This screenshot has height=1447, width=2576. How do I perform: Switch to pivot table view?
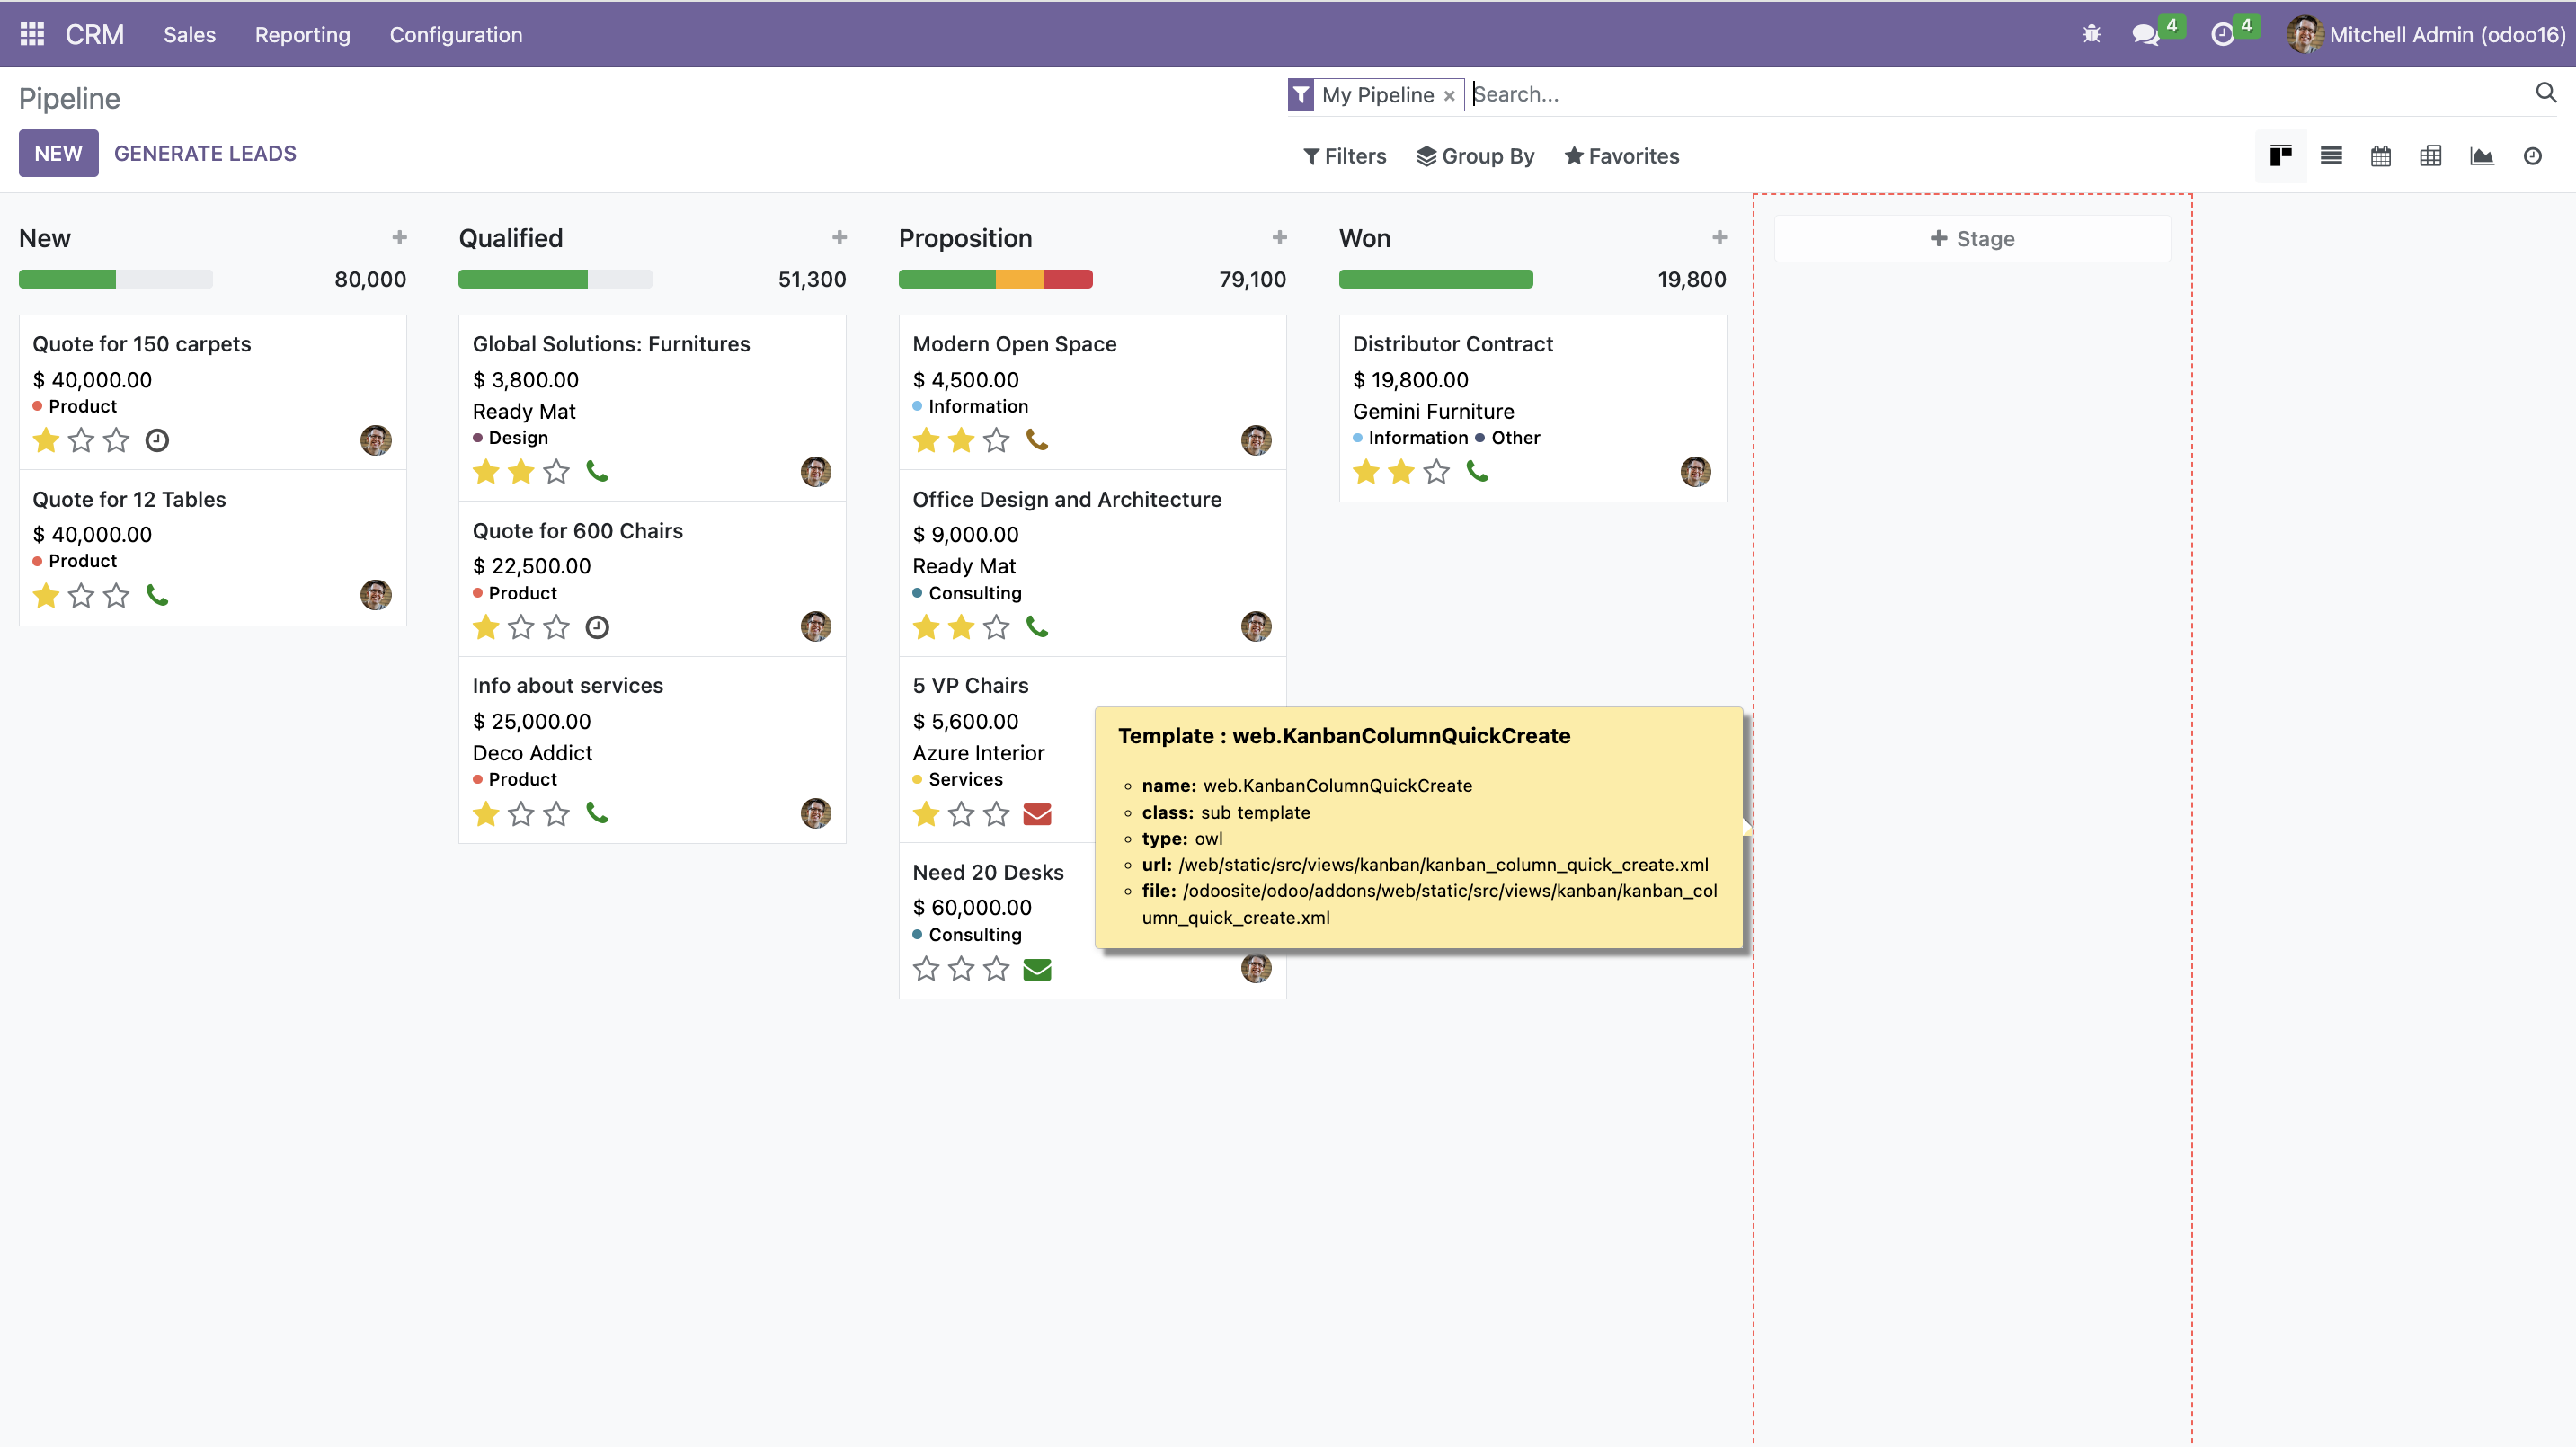[2431, 156]
